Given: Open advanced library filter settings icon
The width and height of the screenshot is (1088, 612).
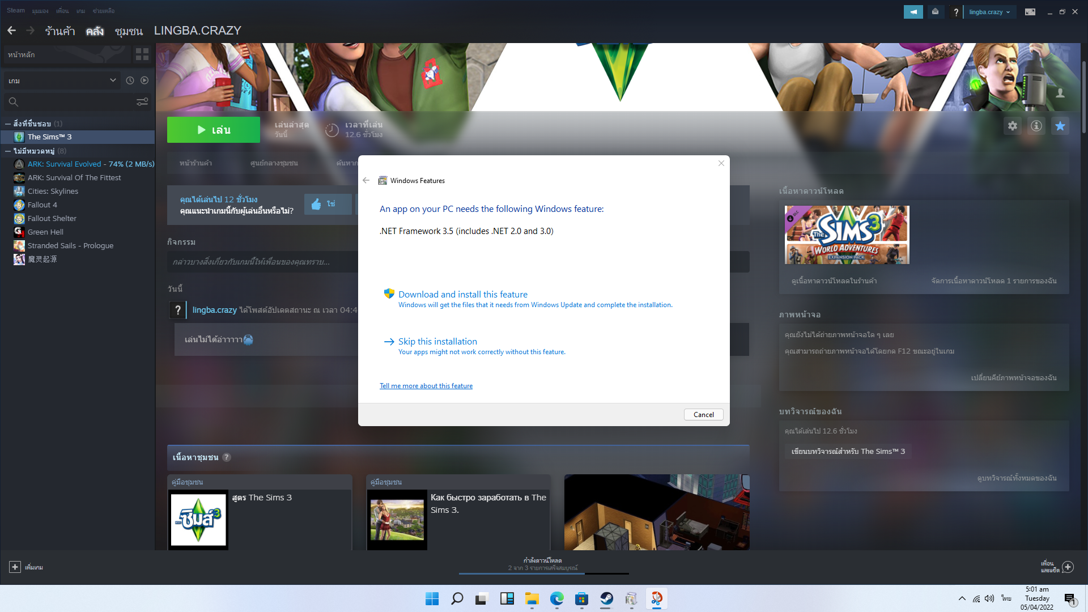Looking at the screenshot, I should [142, 101].
